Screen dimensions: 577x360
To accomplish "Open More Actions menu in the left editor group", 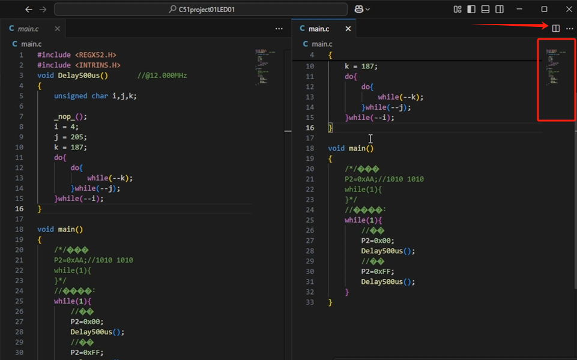I will (279, 28).
